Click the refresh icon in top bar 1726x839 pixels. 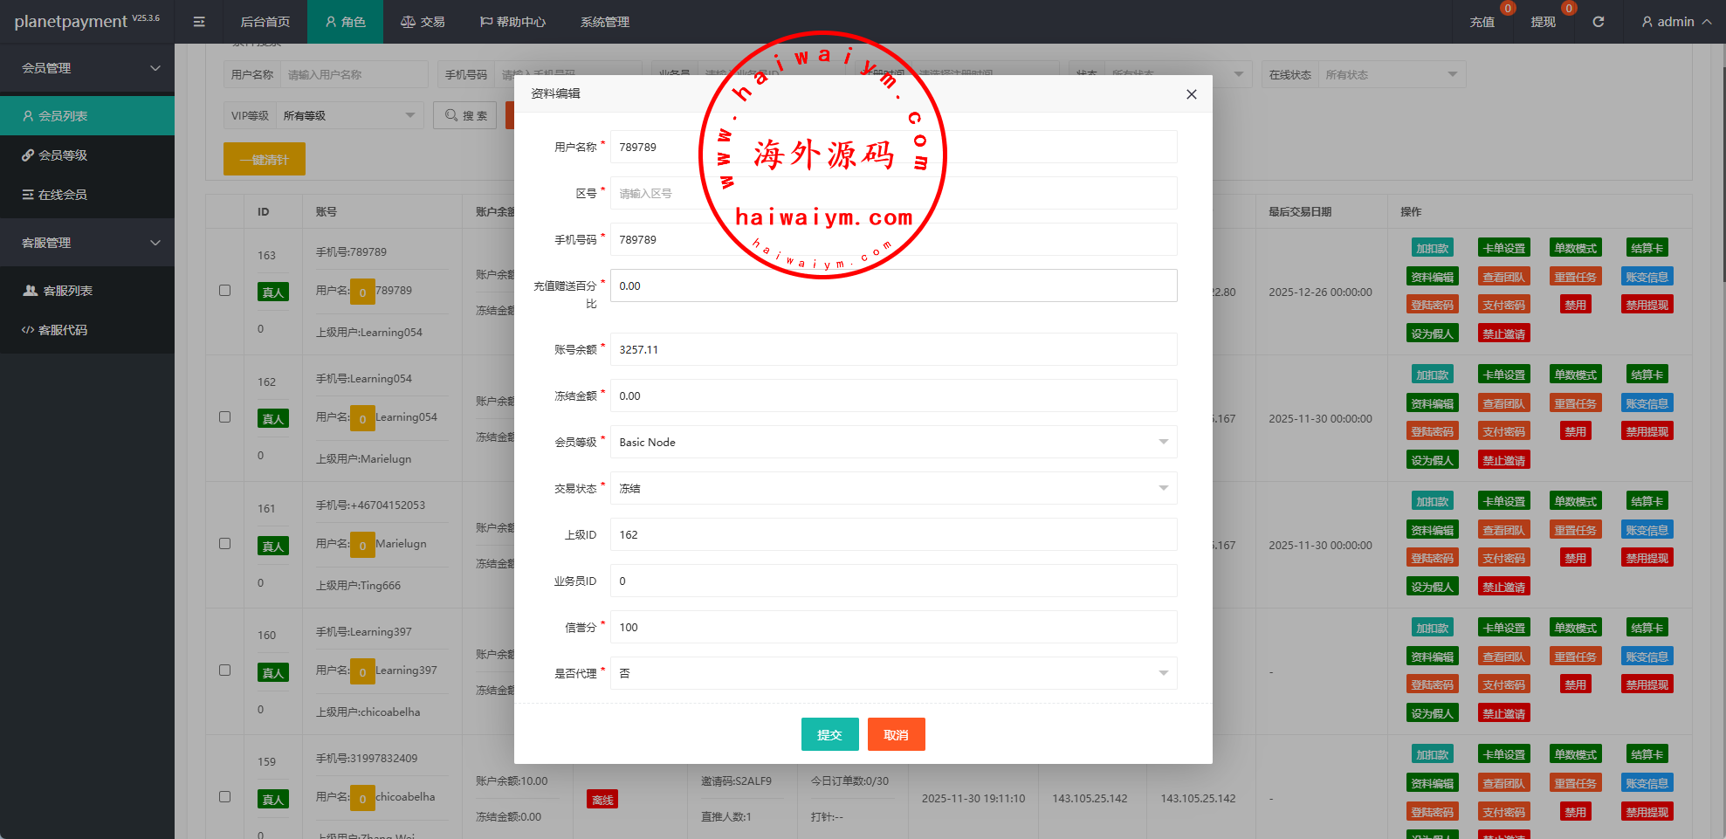click(1598, 22)
